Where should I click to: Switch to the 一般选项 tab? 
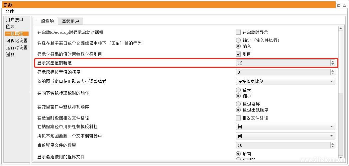(46, 21)
